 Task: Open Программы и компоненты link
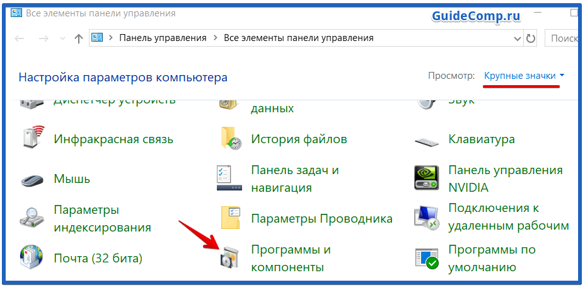[x=291, y=258]
